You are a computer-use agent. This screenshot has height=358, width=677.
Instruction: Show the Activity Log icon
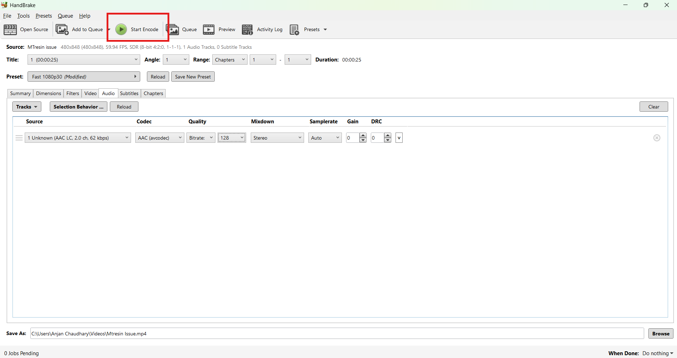(x=247, y=30)
